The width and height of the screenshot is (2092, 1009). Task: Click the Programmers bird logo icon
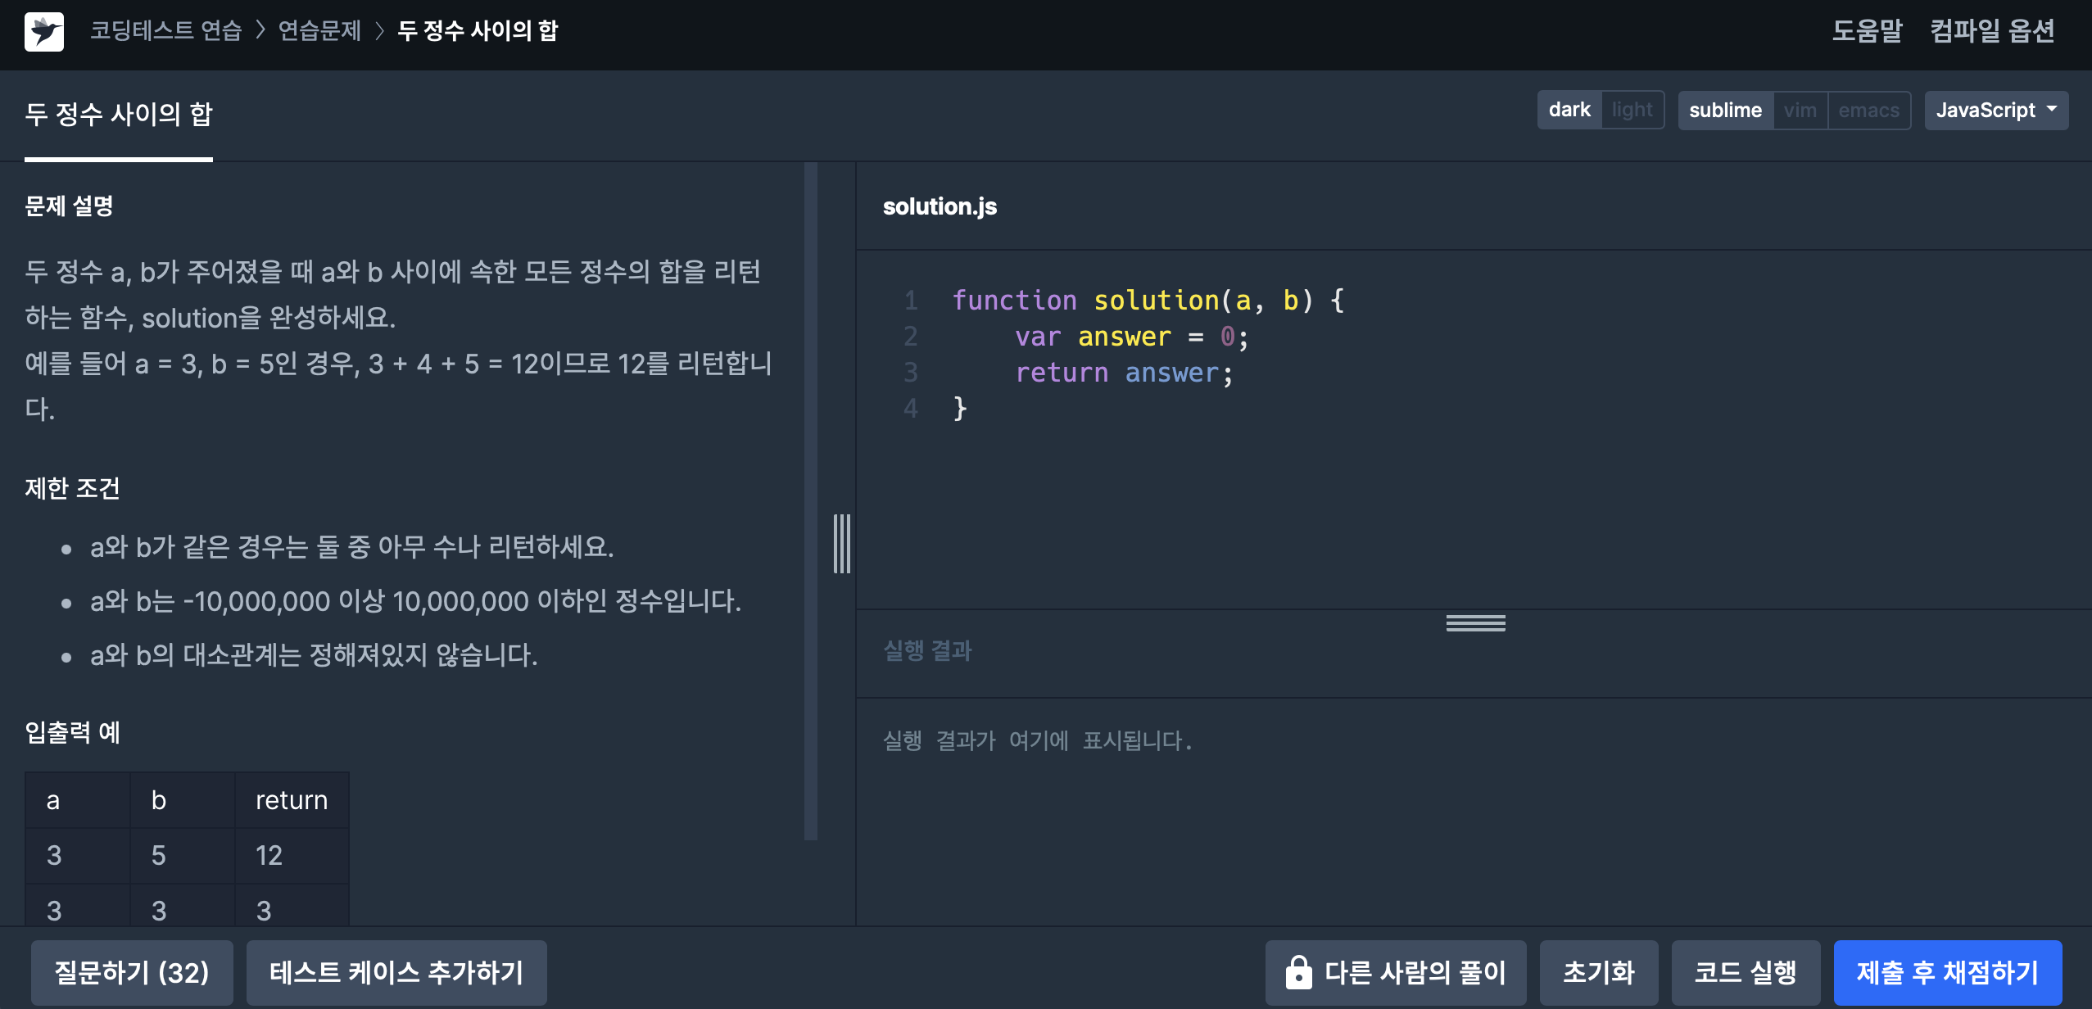click(44, 32)
